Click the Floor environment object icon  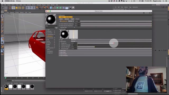pyautogui.click(x=67, y=8)
